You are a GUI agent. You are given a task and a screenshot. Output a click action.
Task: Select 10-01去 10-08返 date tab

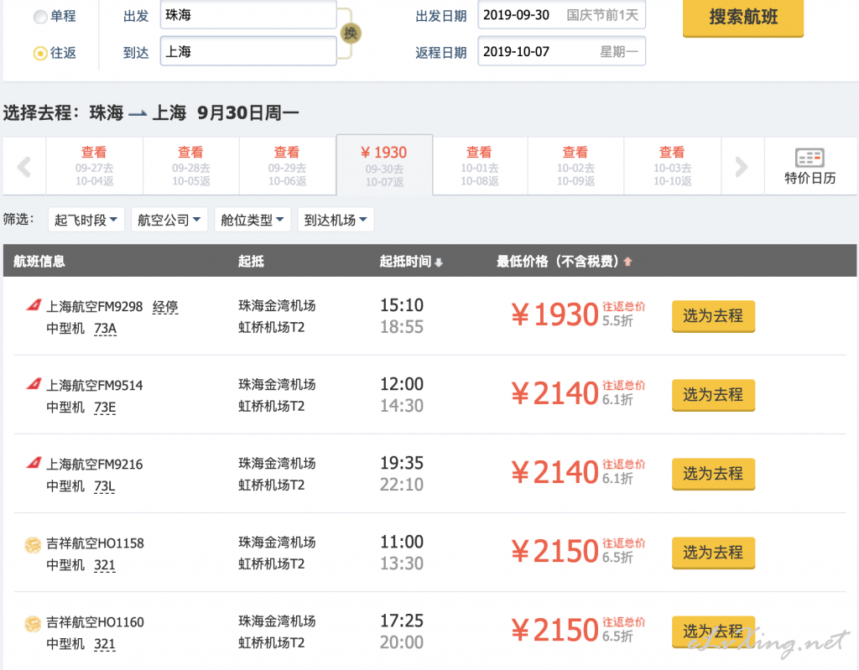pyautogui.click(x=480, y=166)
